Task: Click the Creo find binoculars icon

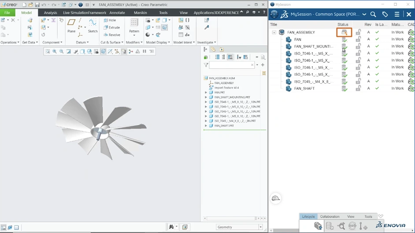Action: 171,227
